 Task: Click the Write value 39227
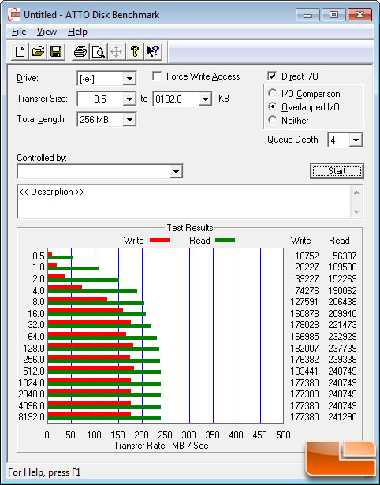[307, 278]
